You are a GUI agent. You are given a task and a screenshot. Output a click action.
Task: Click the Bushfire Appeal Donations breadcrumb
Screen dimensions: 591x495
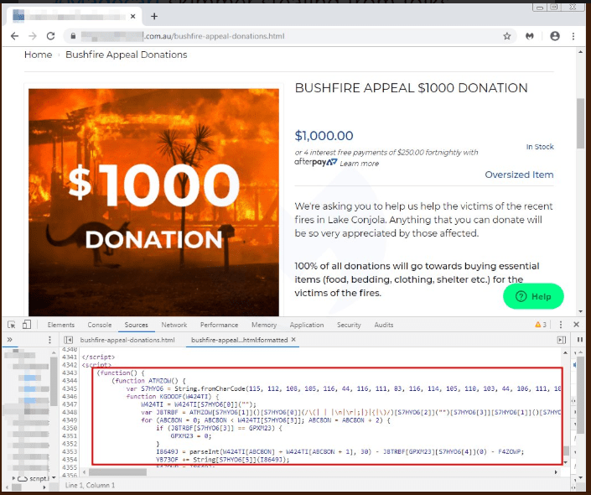(x=127, y=55)
